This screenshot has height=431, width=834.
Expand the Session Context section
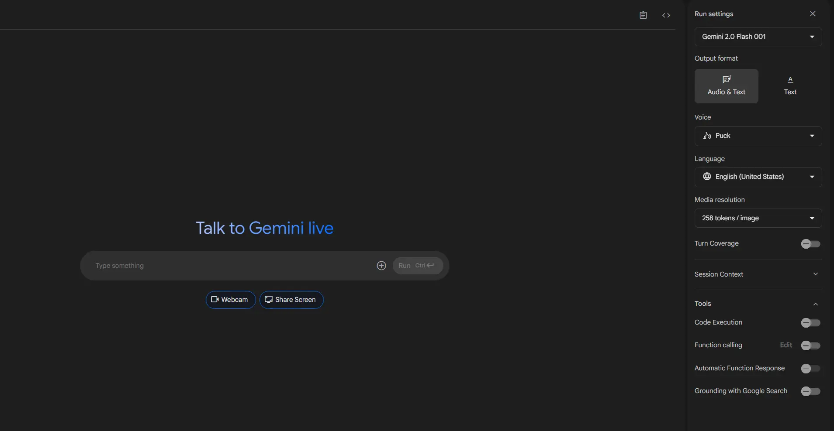pyautogui.click(x=758, y=274)
